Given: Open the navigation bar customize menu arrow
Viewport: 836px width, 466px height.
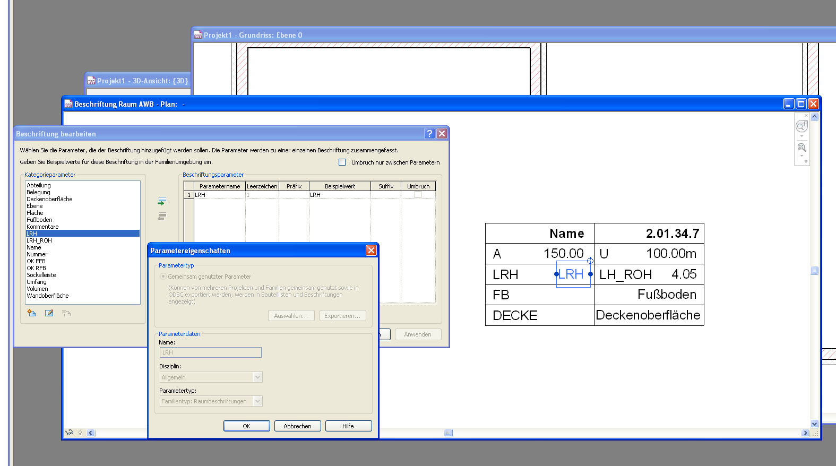Looking at the screenshot, I should 806,162.
